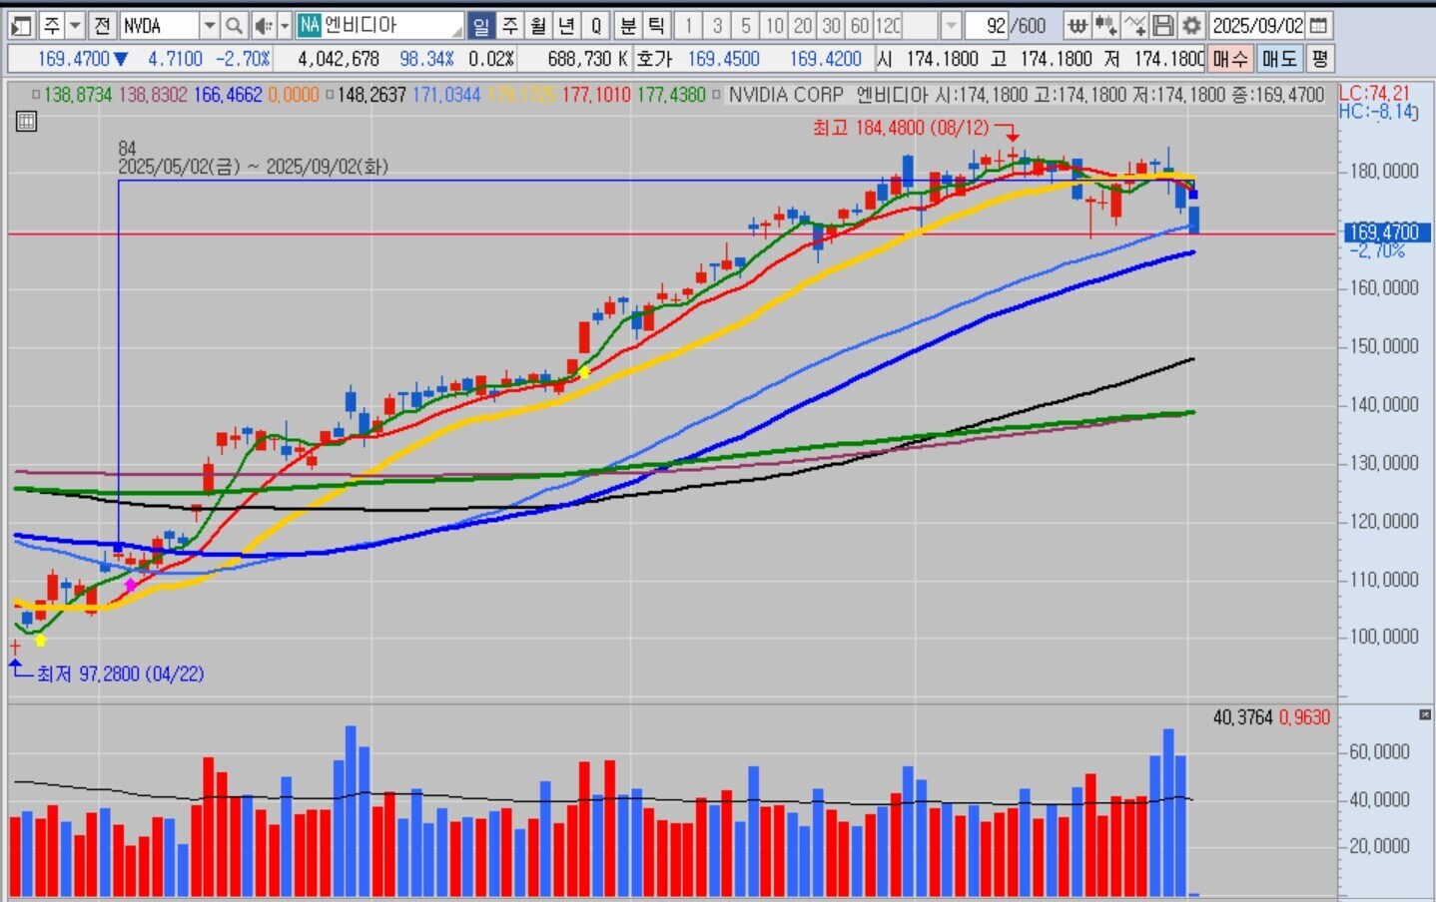The image size is (1436, 902).
Task: Select the yellow 179.1725 moving average legend value
Action: [520, 95]
